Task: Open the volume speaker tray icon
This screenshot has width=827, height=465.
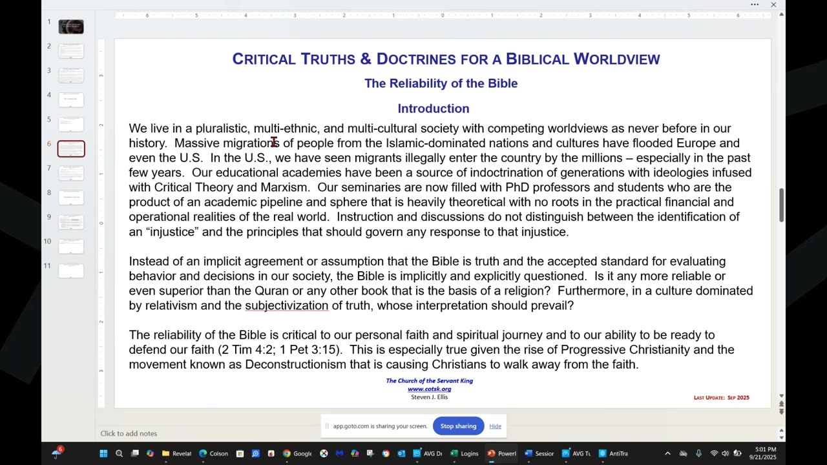Action: click(725, 453)
